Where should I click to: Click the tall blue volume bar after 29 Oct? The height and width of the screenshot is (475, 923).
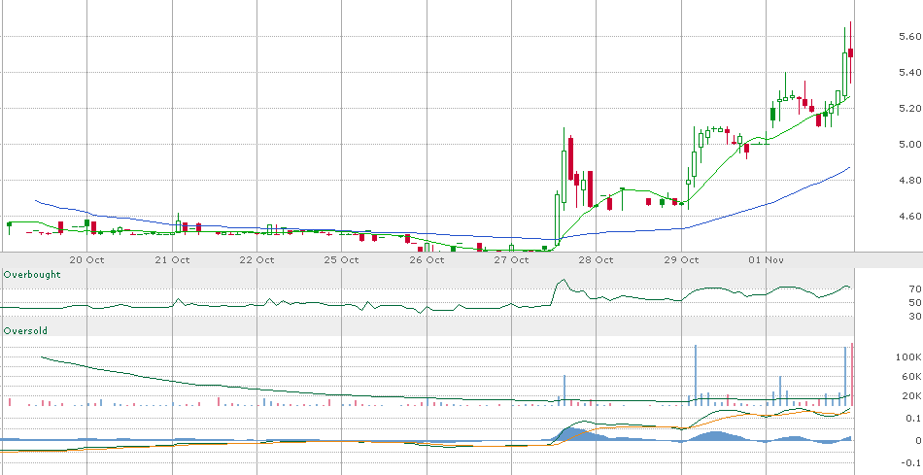(x=696, y=376)
